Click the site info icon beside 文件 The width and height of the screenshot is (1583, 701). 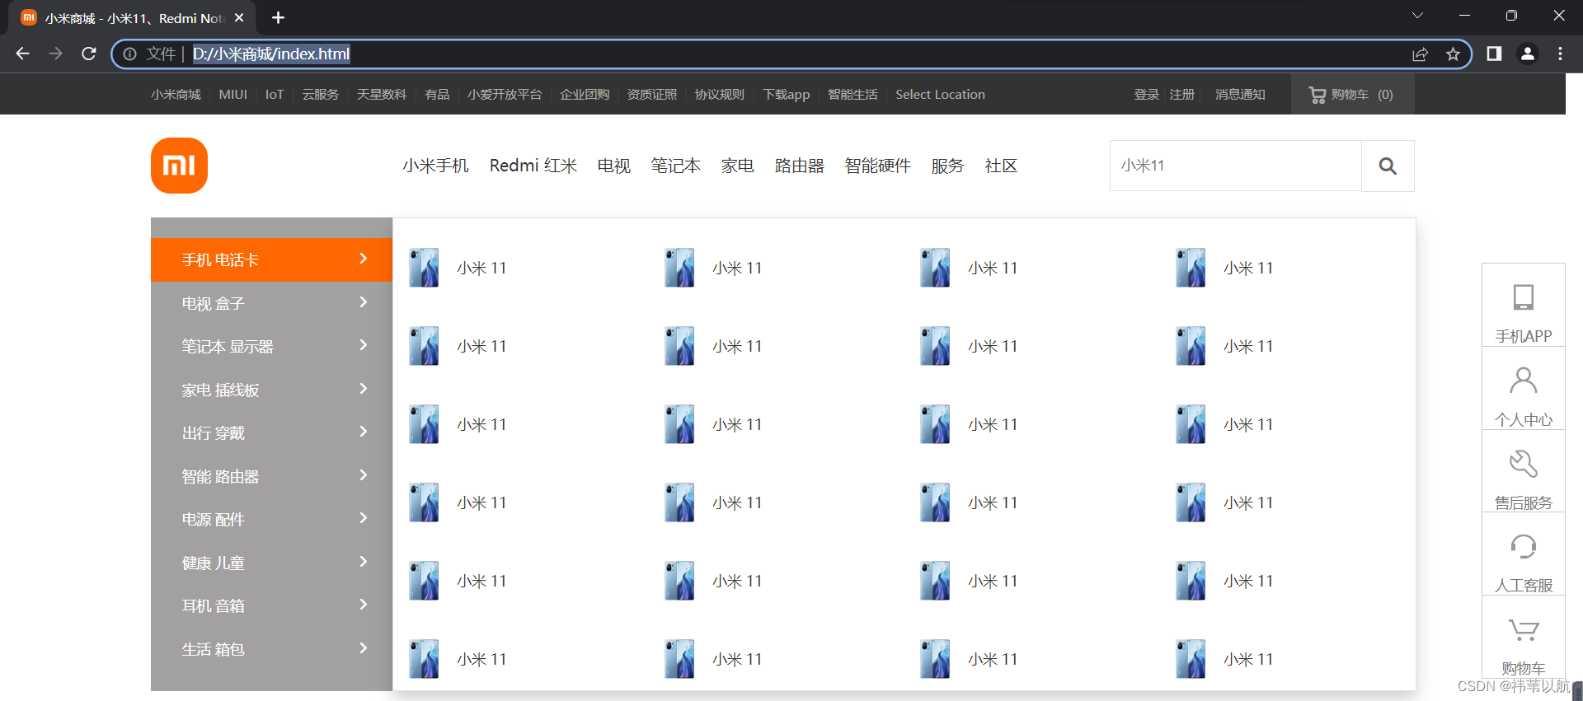[129, 54]
